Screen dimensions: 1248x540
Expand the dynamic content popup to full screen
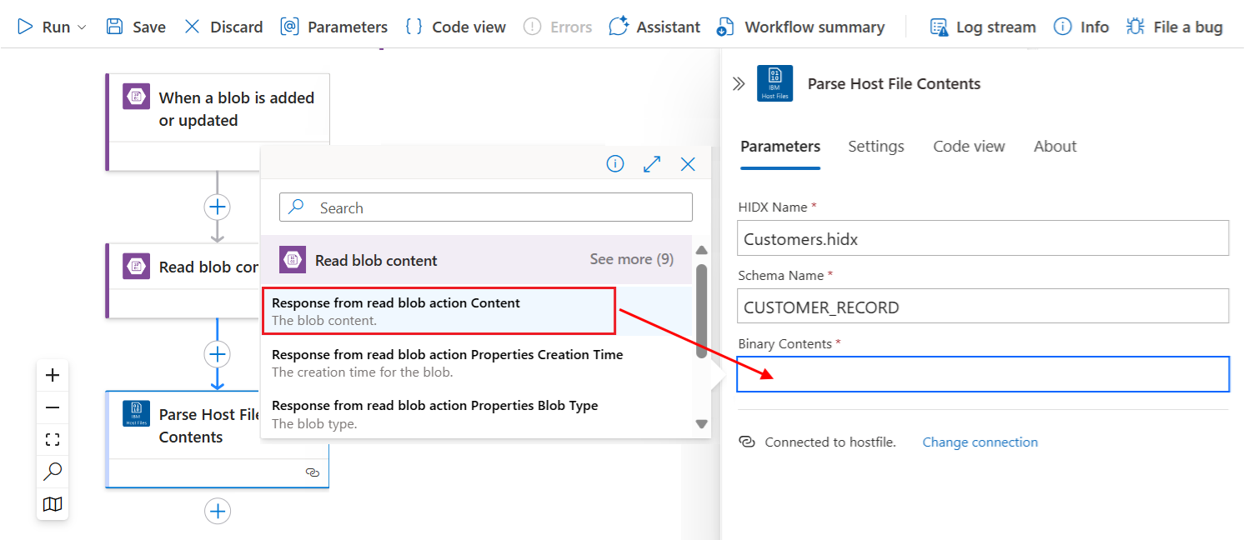tap(652, 164)
